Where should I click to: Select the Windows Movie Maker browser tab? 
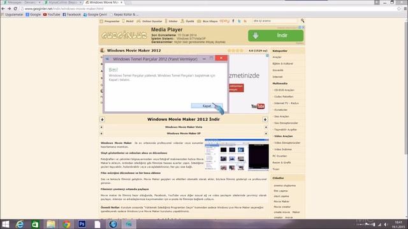[104, 3]
